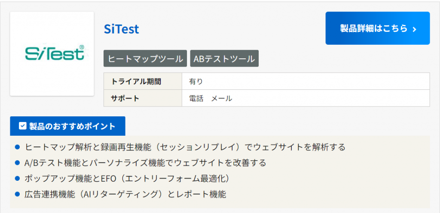Click 電話 in the support row
The image size is (440, 213).
coord(196,98)
